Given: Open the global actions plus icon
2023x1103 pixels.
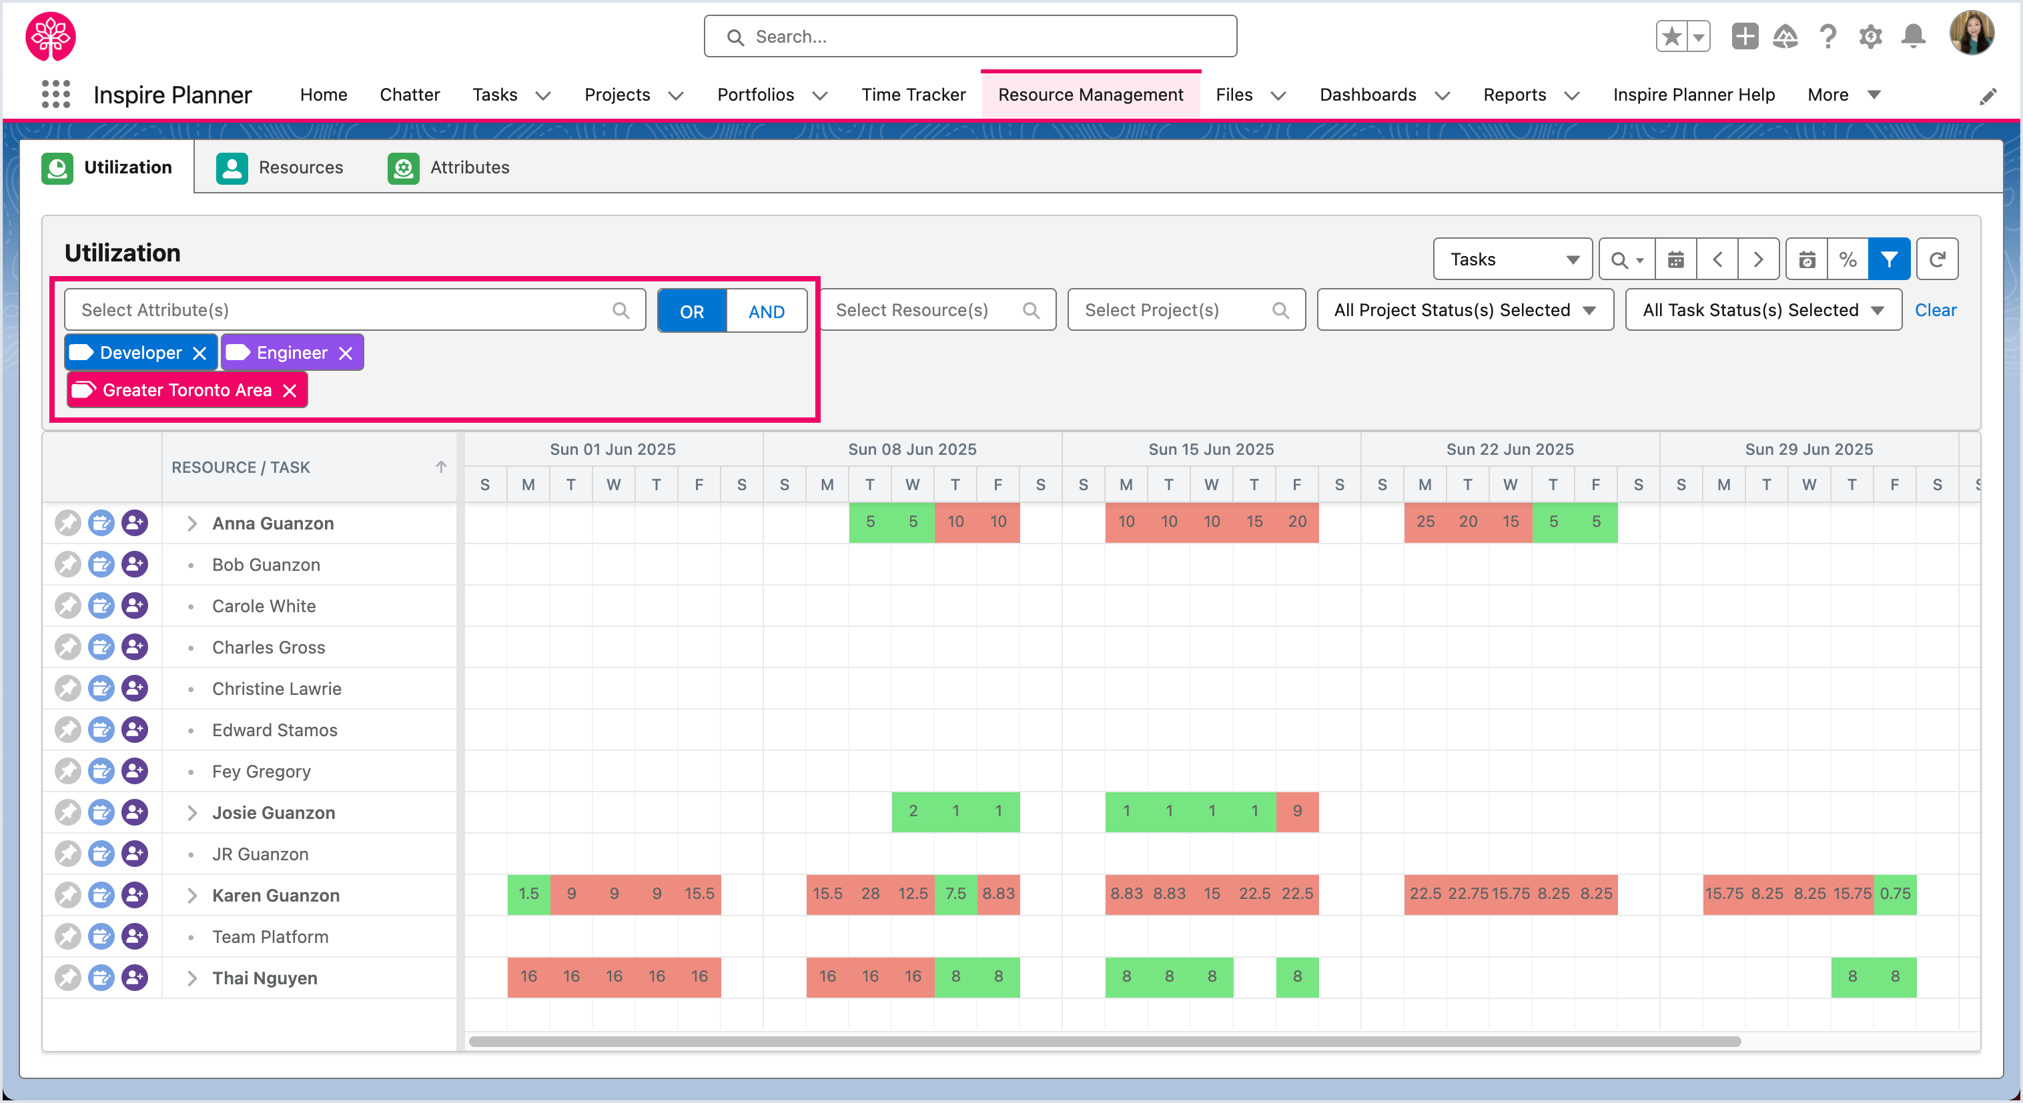Looking at the screenshot, I should click(x=1744, y=36).
